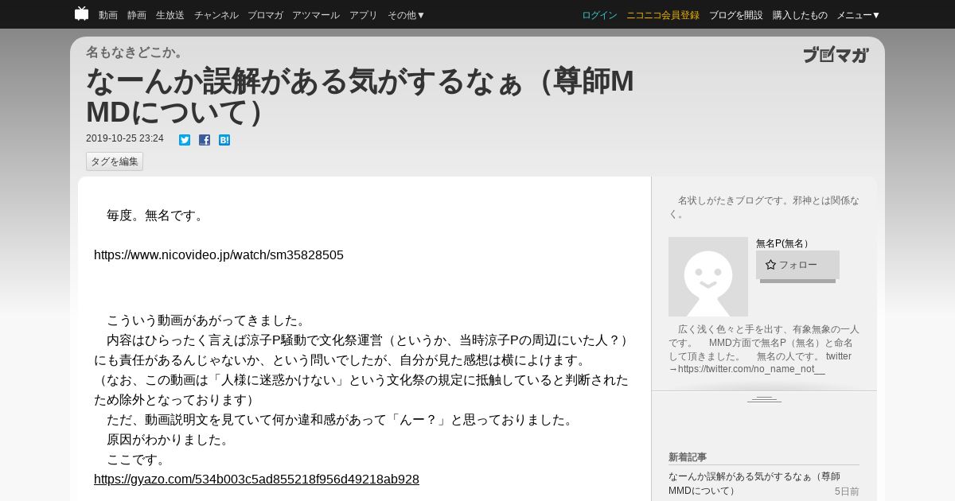
Task: Click ブログを開設 link
Action: click(736, 15)
